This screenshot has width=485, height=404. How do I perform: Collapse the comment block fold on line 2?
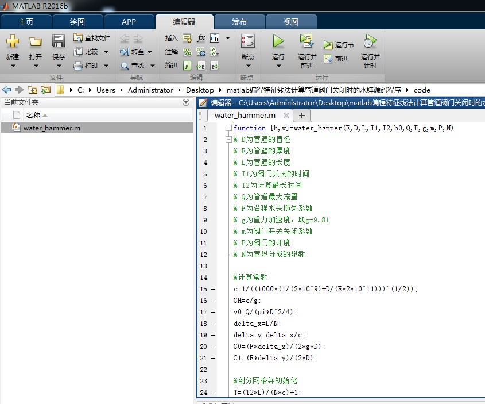[x=228, y=139]
